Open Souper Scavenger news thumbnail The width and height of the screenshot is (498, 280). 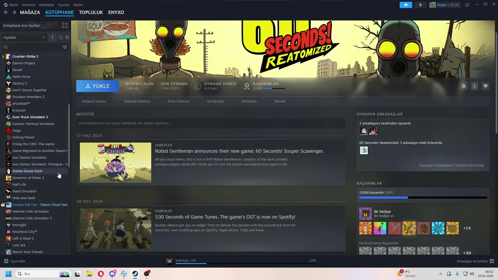(116, 163)
